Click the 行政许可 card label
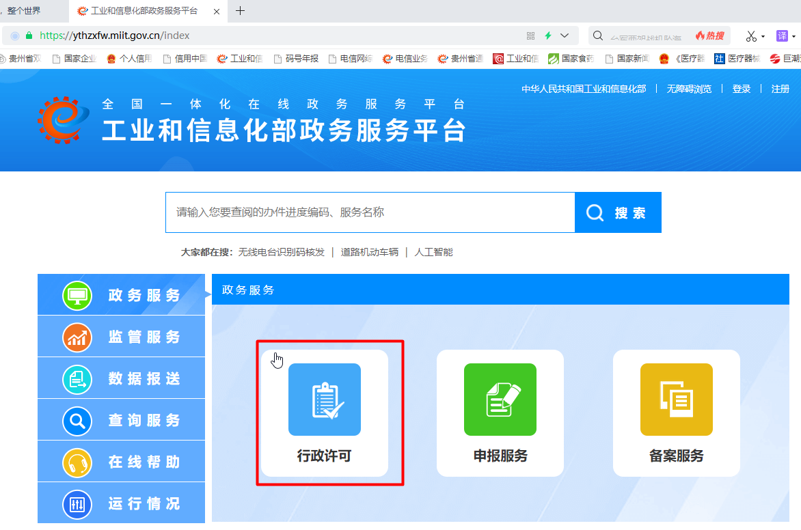801x530 pixels. (x=325, y=456)
